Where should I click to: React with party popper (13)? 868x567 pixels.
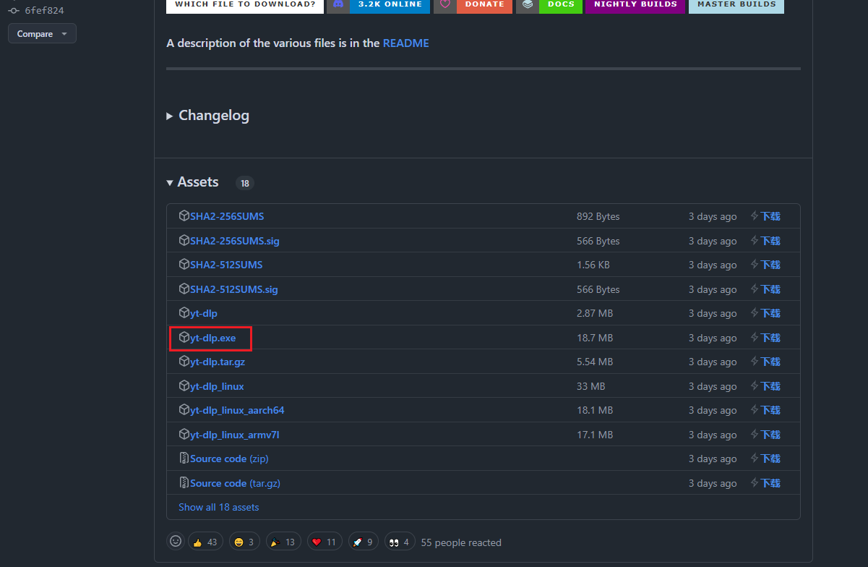tap(284, 542)
